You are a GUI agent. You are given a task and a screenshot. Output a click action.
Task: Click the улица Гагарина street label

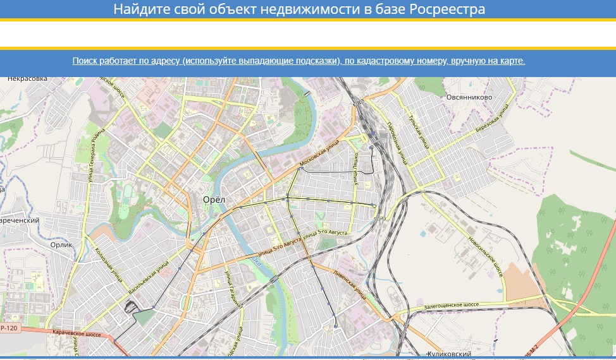click(x=233, y=289)
